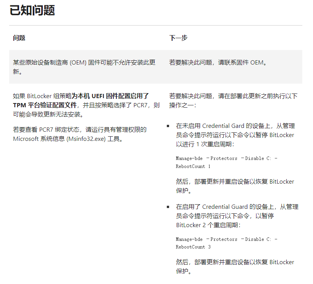This screenshot has height=284, width=313.
Task: Click the text 可能会导致更新无法安装。
Action: tap(48, 115)
